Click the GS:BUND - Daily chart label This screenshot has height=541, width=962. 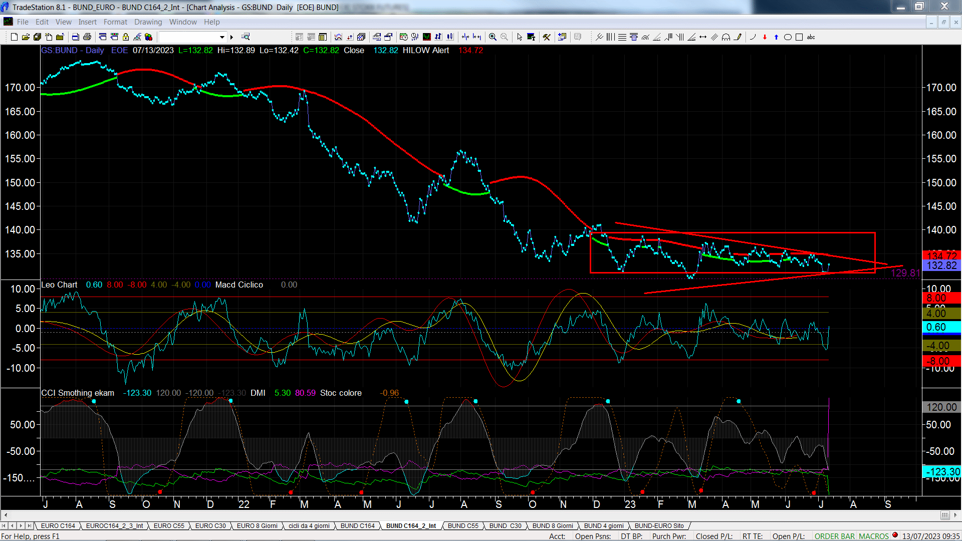click(73, 50)
